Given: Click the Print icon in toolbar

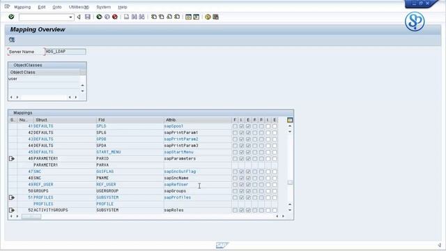Looking at the screenshot, I should click(x=127, y=17).
